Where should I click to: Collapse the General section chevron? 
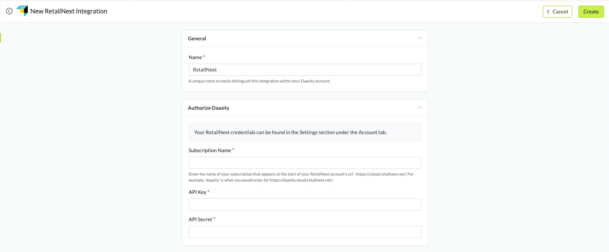tap(419, 38)
